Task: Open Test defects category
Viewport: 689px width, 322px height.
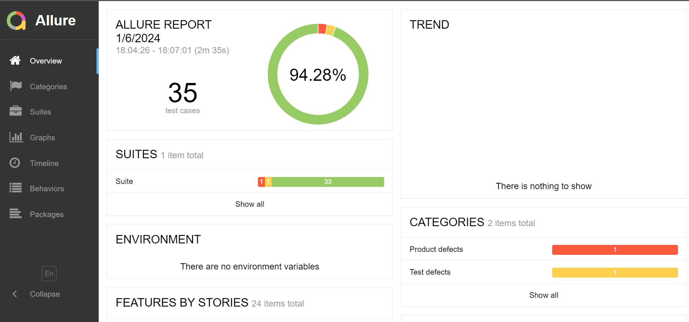Action: coord(430,272)
